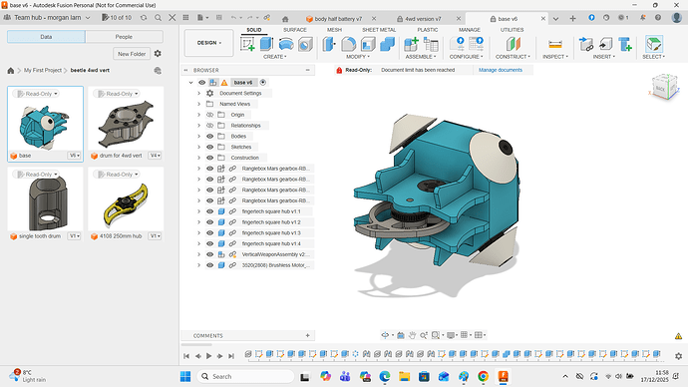
Task: Open Google Chrome from the taskbar
Action: tap(483, 376)
